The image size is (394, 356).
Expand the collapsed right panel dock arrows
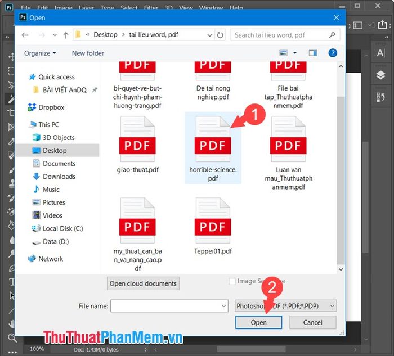[387, 37]
